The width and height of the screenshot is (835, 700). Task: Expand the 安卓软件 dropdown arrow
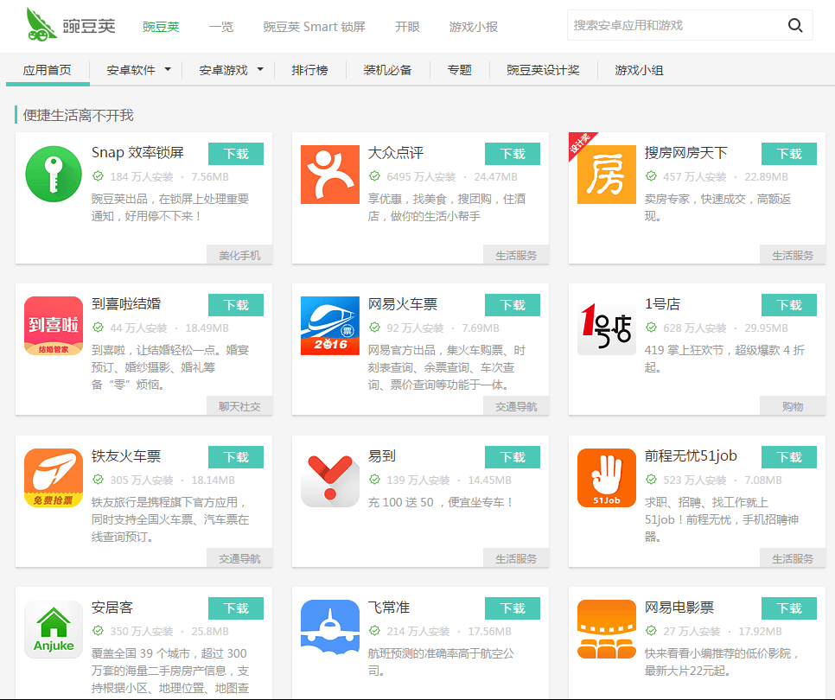(168, 69)
